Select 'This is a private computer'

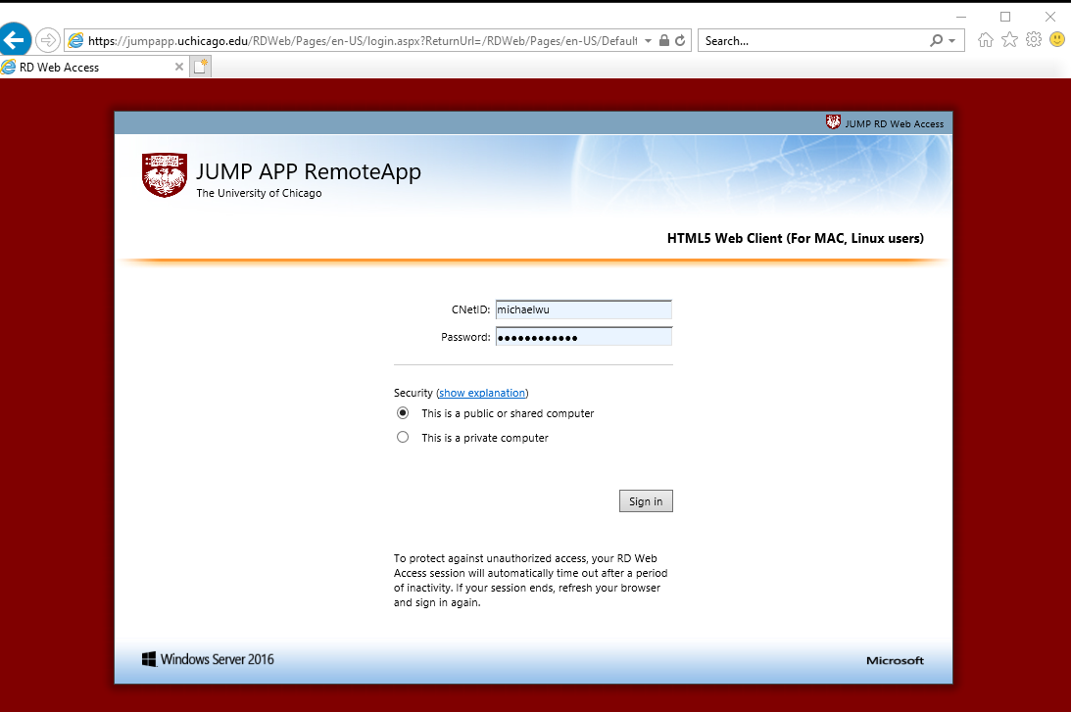[x=403, y=437]
